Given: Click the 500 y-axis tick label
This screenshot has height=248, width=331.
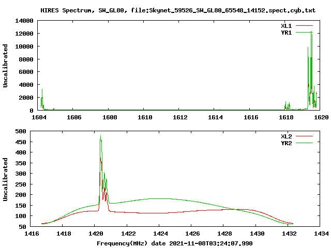Looking at the screenshot, I should (21, 131).
